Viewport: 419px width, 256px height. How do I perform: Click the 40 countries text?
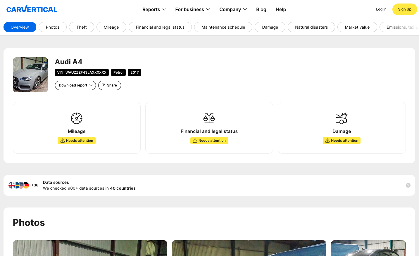point(123,188)
